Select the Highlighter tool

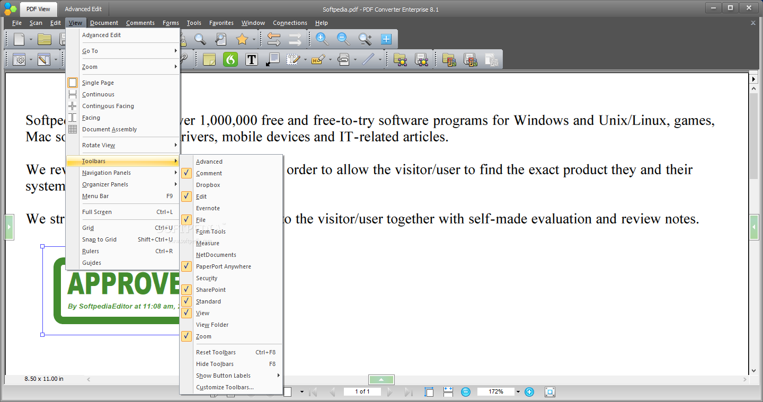318,59
